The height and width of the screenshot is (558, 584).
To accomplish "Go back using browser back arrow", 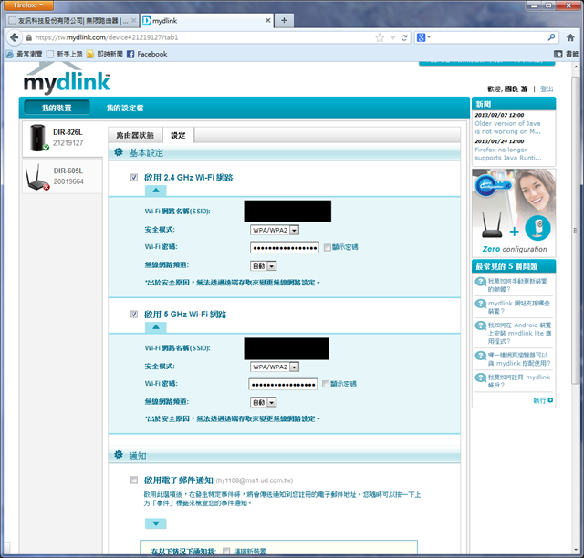I will (x=15, y=37).
